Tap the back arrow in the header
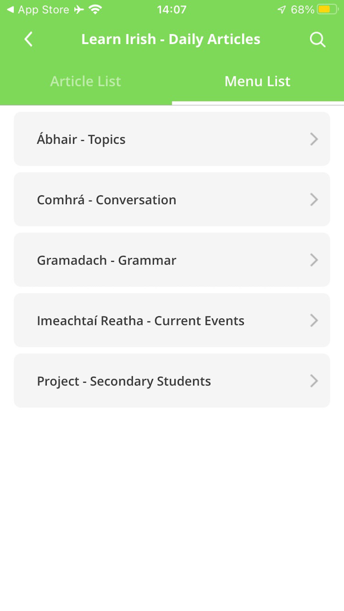 [x=28, y=39]
